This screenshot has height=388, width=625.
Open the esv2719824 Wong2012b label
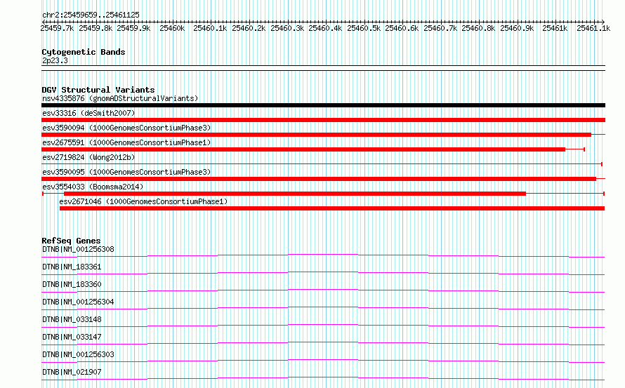88,157
